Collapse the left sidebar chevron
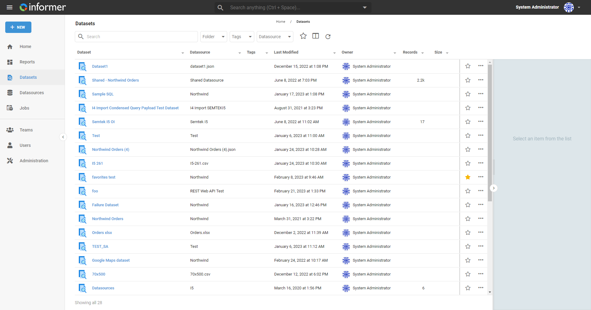 (x=63, y=137)
